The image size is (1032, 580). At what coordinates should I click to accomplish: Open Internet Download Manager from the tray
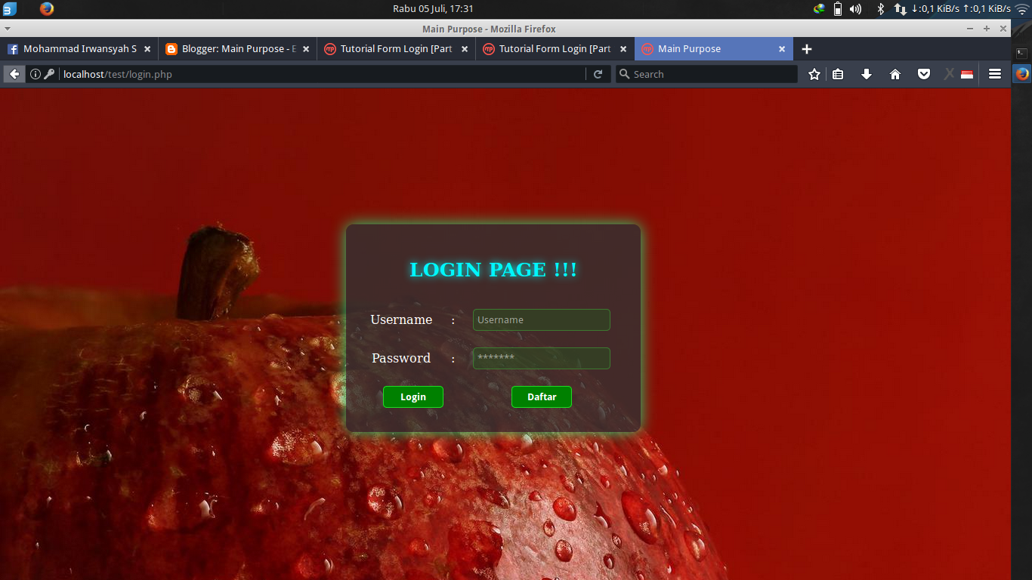(820, 10)
